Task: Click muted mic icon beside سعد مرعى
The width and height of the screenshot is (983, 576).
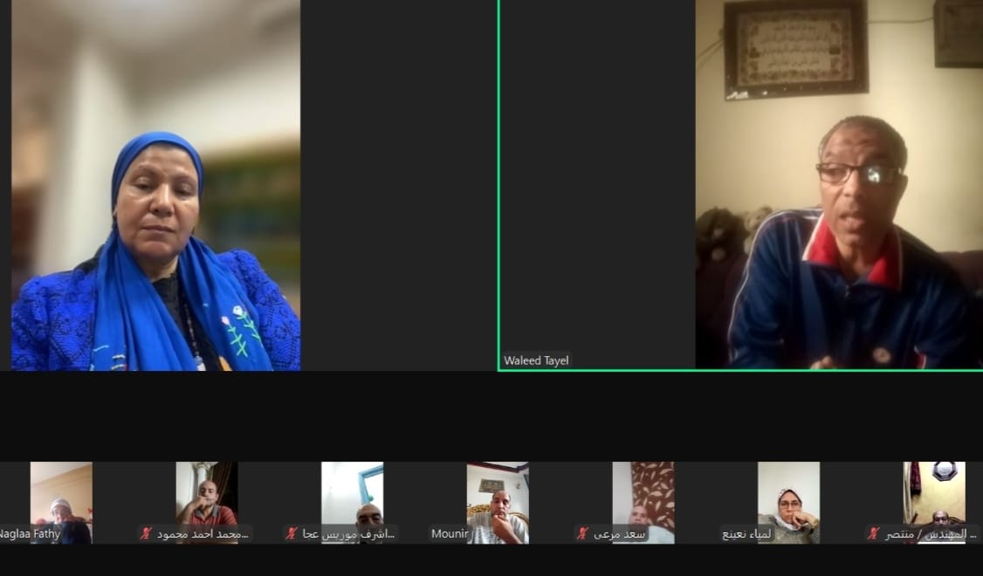Action: 582,533
